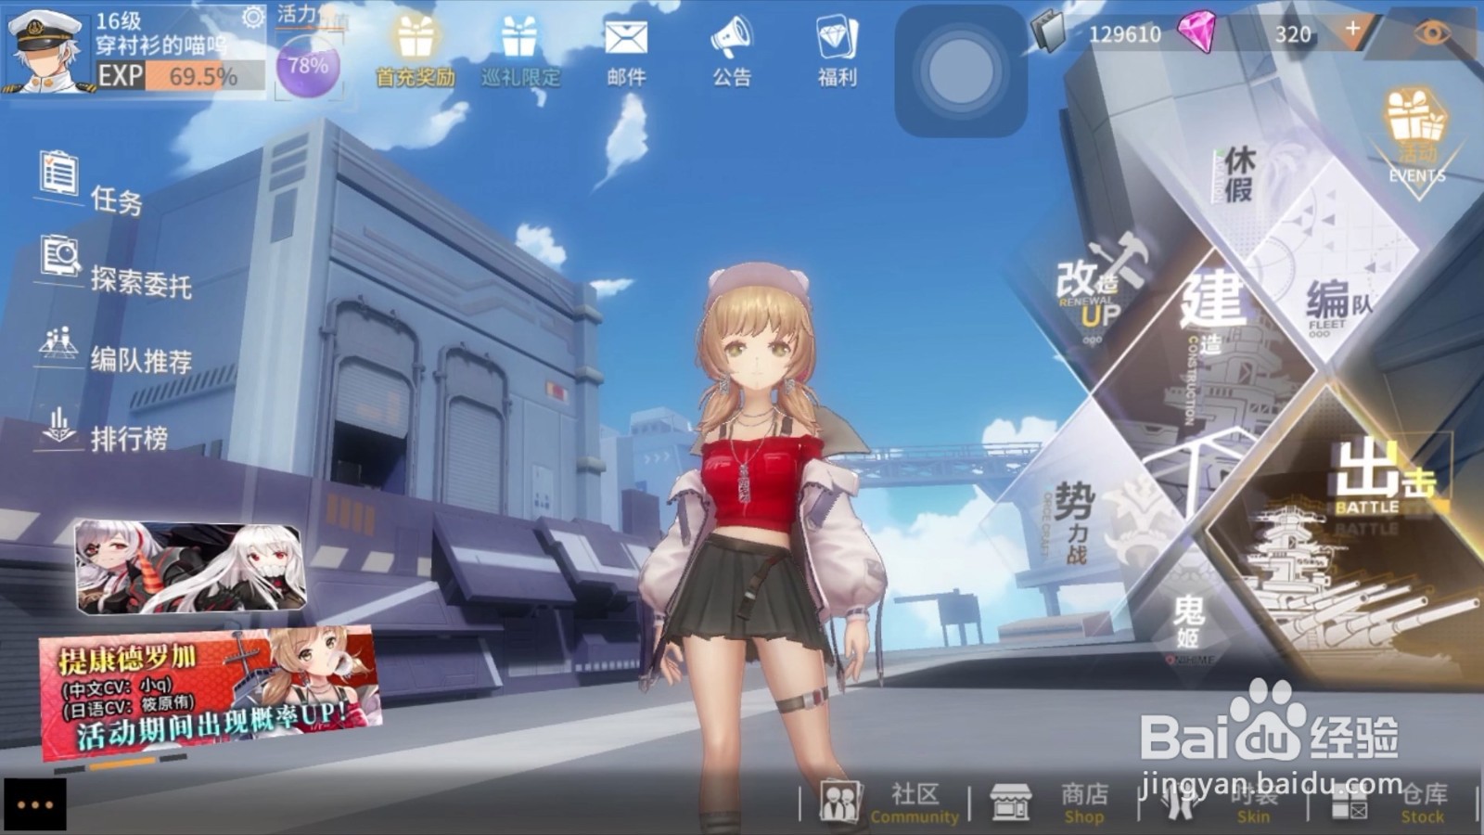This screenshot has width=1484, height=835.
Task: Open 公告 announcements megaphone
Action: [732, 52]
